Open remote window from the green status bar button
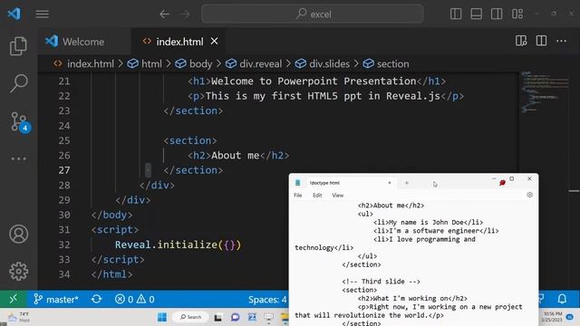Viewport: 580px width, 326px height. [x=14, y=299]
